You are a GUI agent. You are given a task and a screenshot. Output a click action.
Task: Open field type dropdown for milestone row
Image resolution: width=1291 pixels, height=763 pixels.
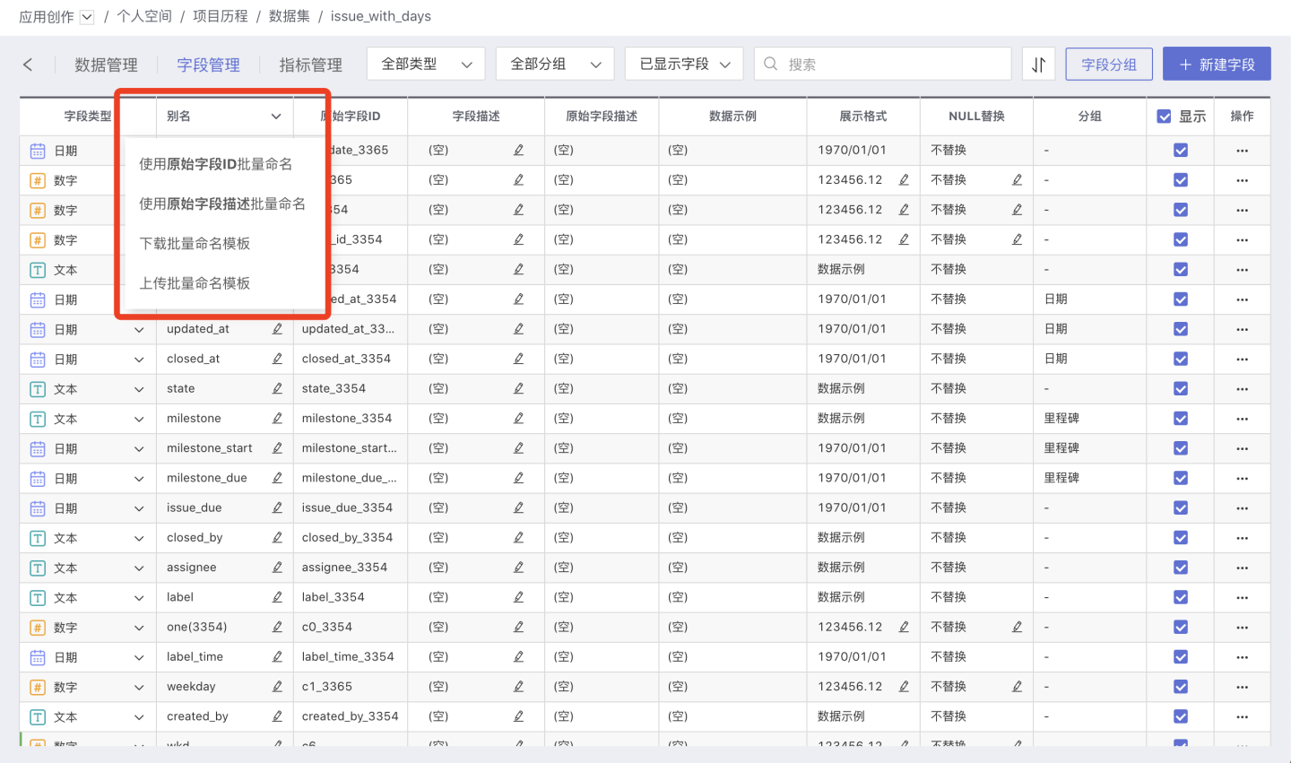pos(139,419)
